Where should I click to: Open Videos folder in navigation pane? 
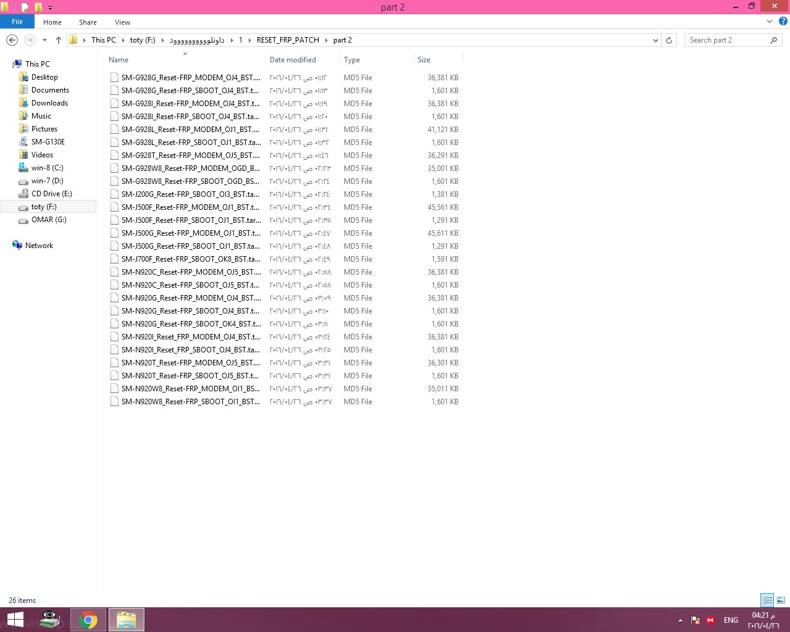42,155
